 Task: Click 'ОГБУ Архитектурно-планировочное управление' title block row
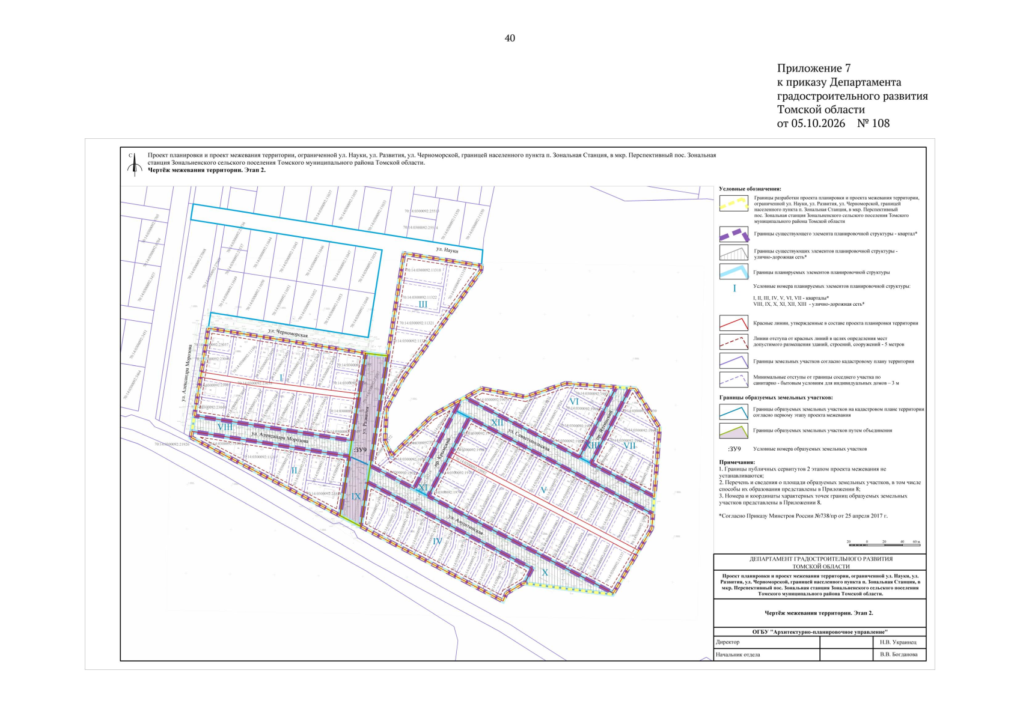tap(820, 632)
